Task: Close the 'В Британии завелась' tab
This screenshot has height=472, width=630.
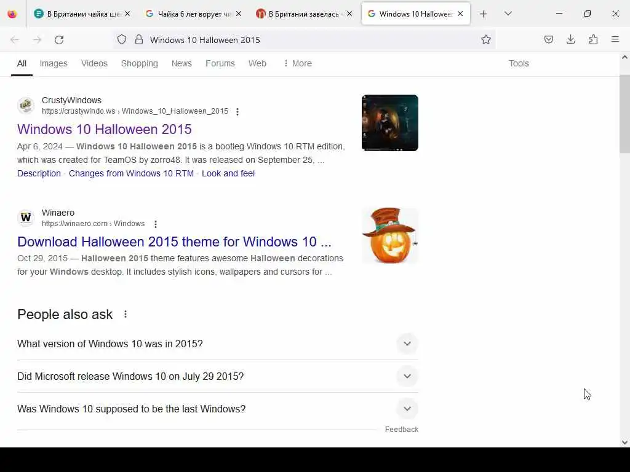Action: click(x=349, y=14)
